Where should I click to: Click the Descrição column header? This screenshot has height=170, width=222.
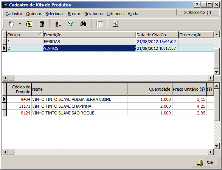pyautogui.click(x=90, y=35)
